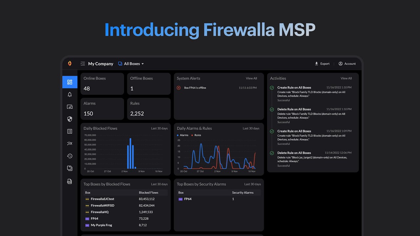Click the Security Alarms column header

[243, 193]
